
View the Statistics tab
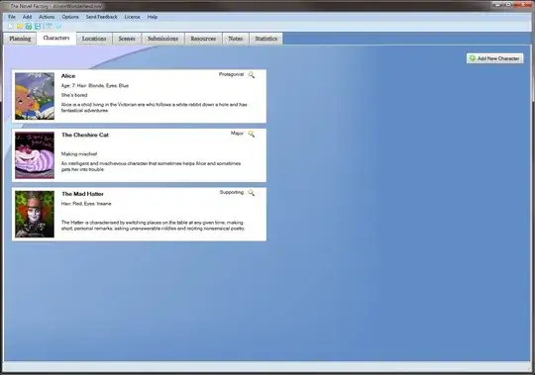pyautogui.click(x=266, y=39)
